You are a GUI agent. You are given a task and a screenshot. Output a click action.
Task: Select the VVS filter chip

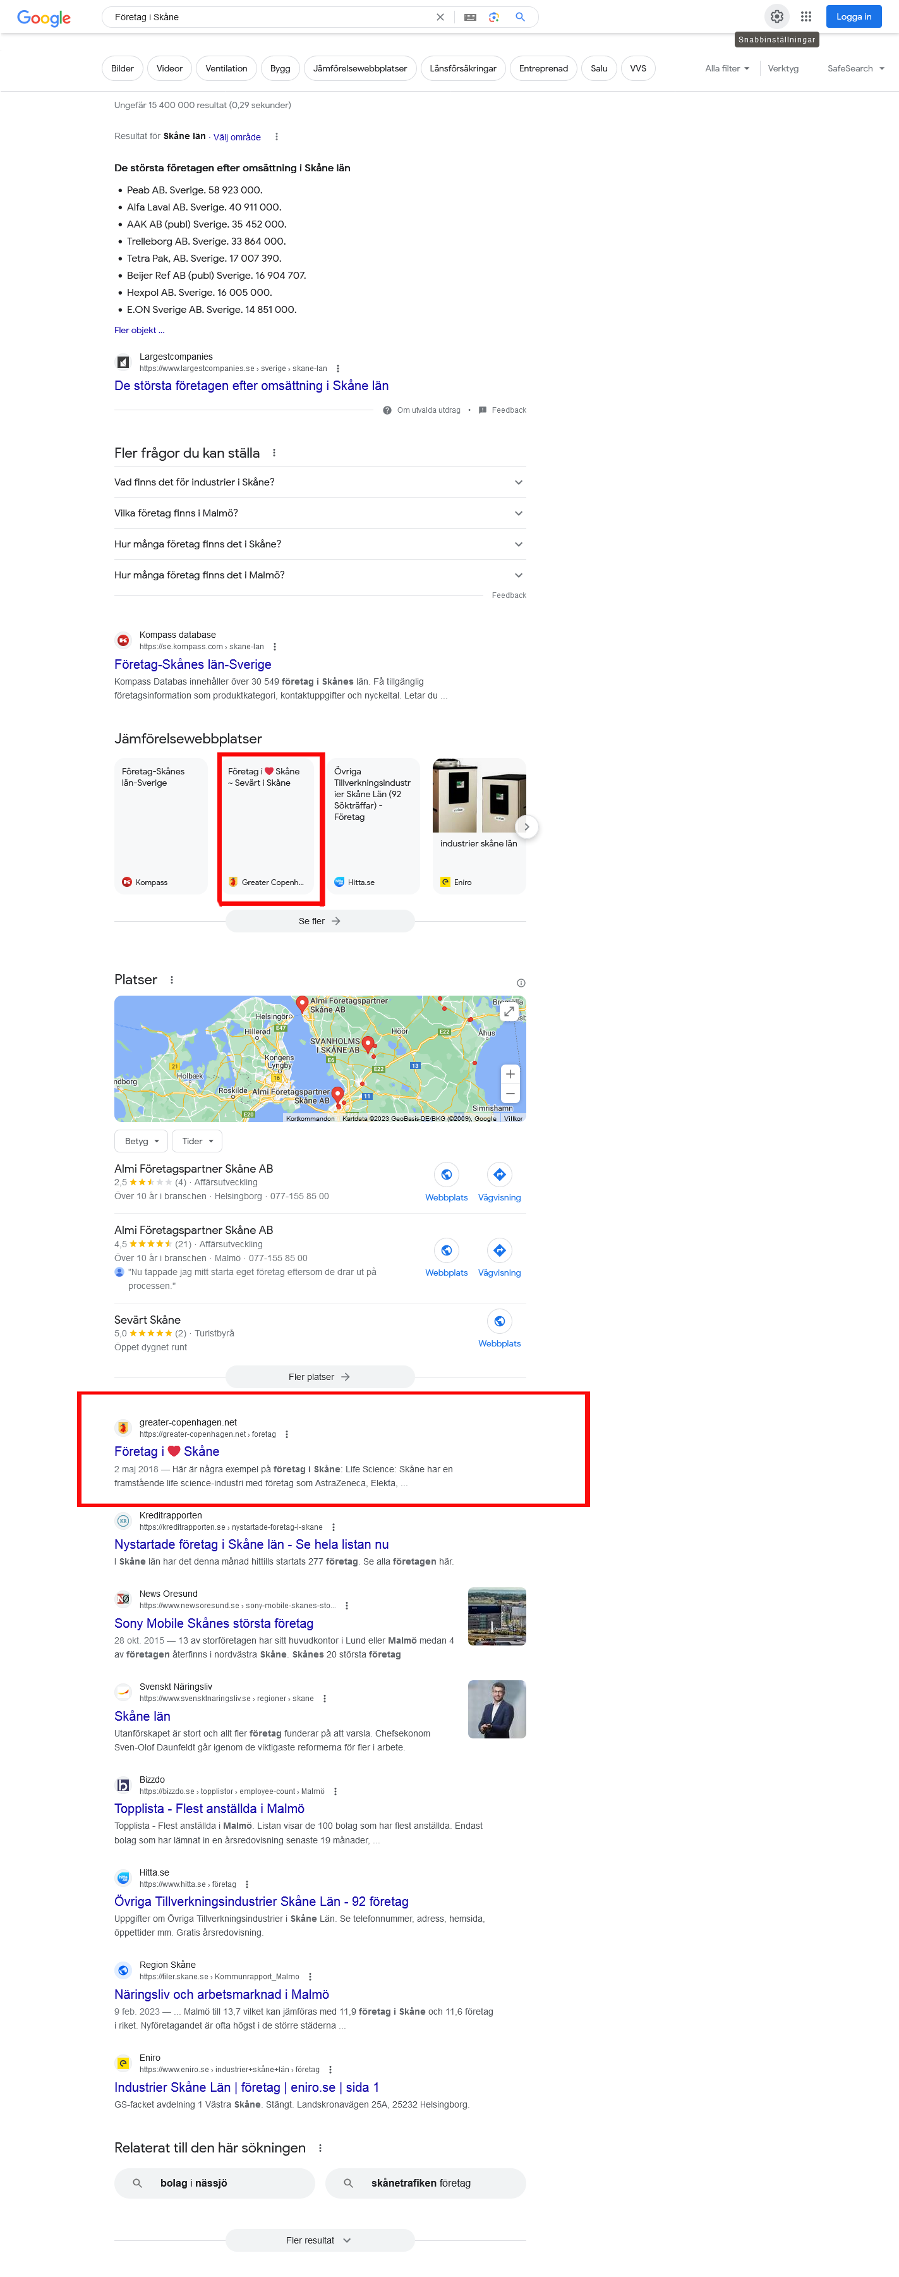click(637, 68)
